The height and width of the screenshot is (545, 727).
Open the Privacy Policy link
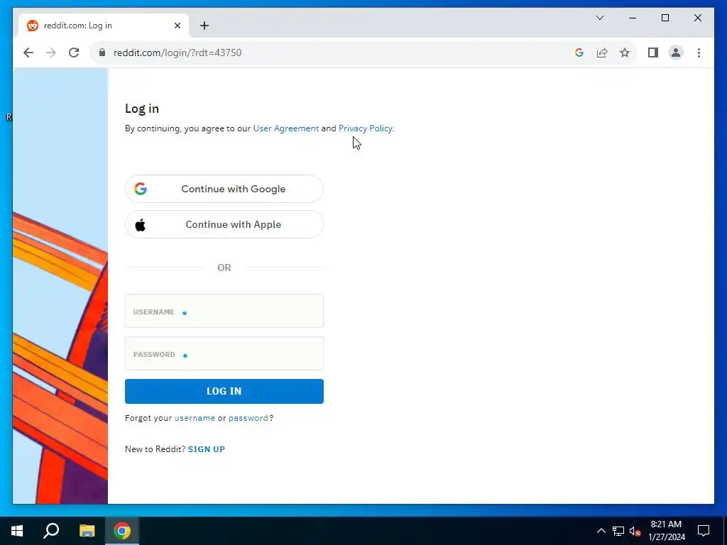pos(366,128)
